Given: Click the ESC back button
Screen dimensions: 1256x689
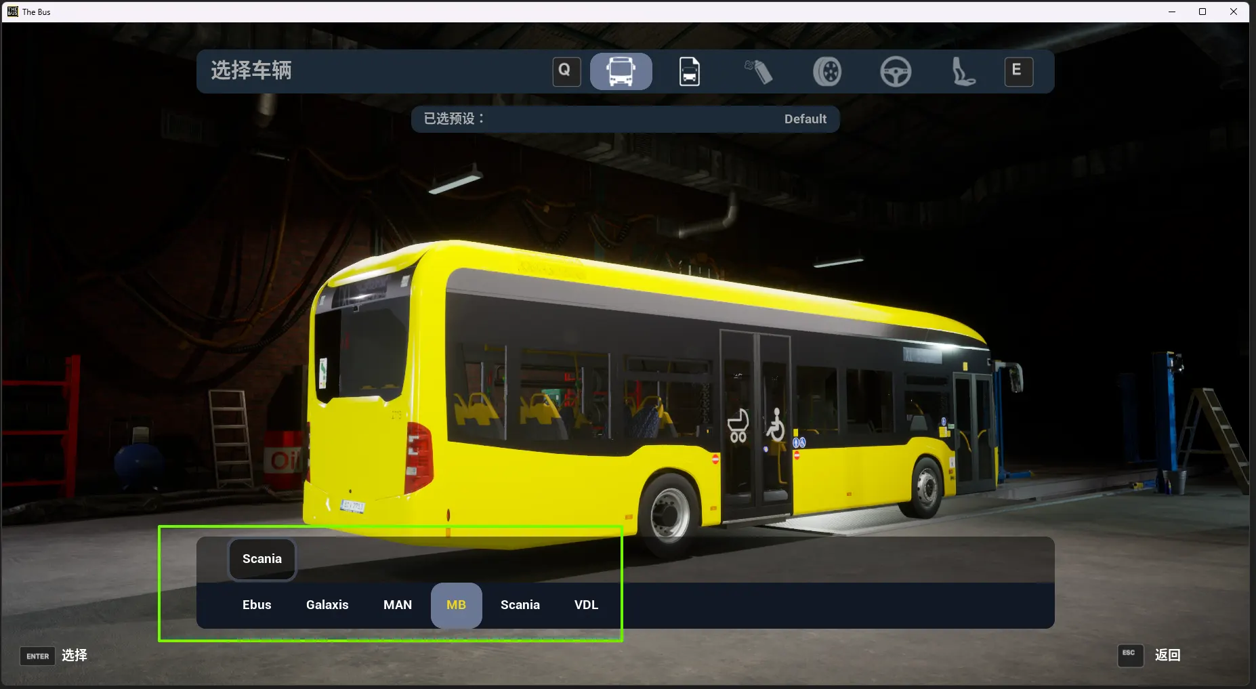Looking at the screenshot, I should point(1130,655).
